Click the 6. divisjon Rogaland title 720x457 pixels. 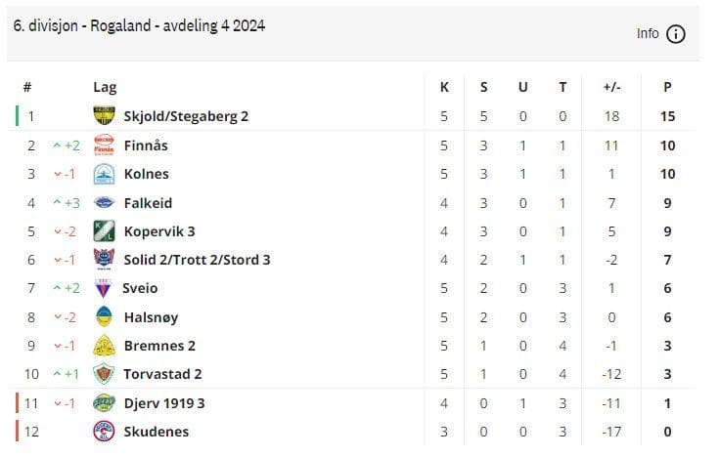click(139, 25)
